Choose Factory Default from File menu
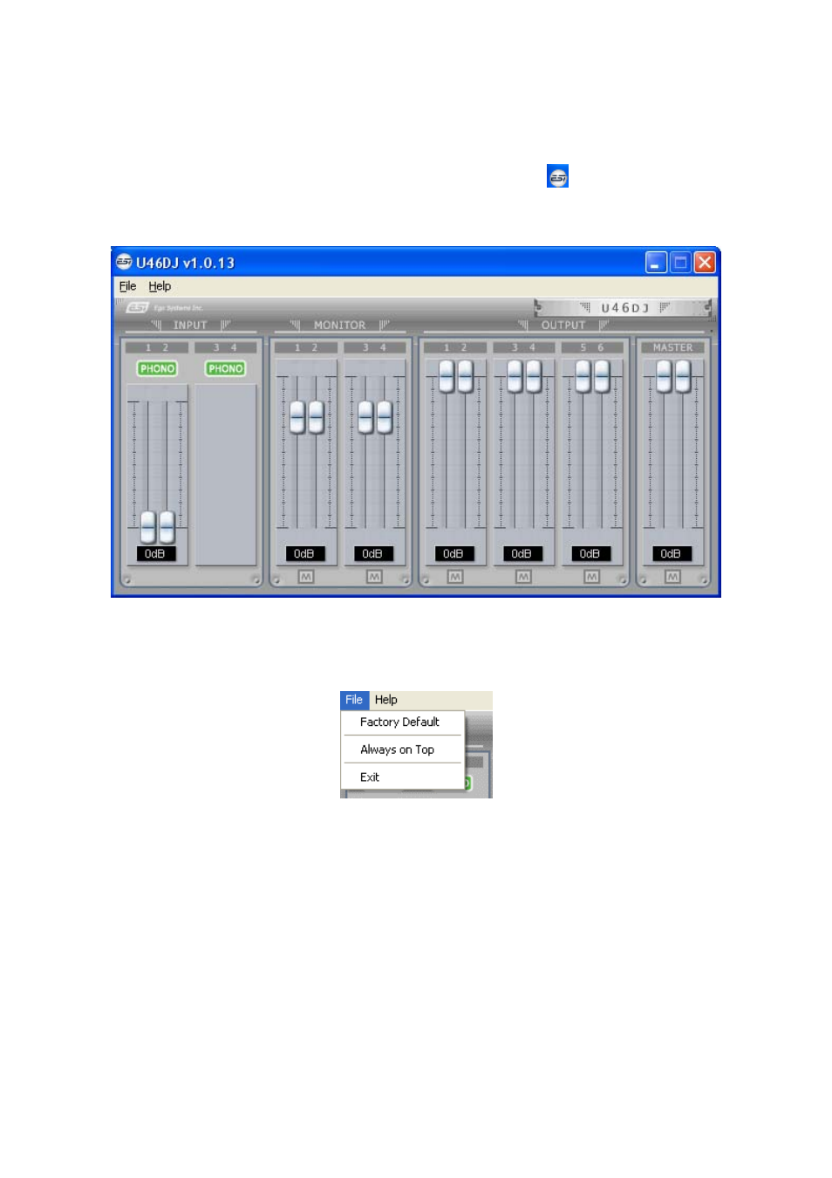 pyautogui.click(x=400, y=722)
